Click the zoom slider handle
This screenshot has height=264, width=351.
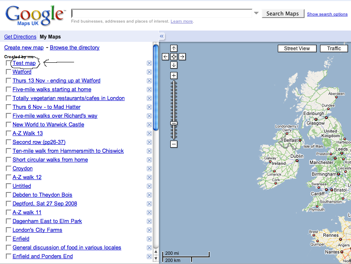pyautogui.click(x=174, y=123)
